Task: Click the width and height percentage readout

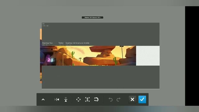Action: [x=92, y=17]
